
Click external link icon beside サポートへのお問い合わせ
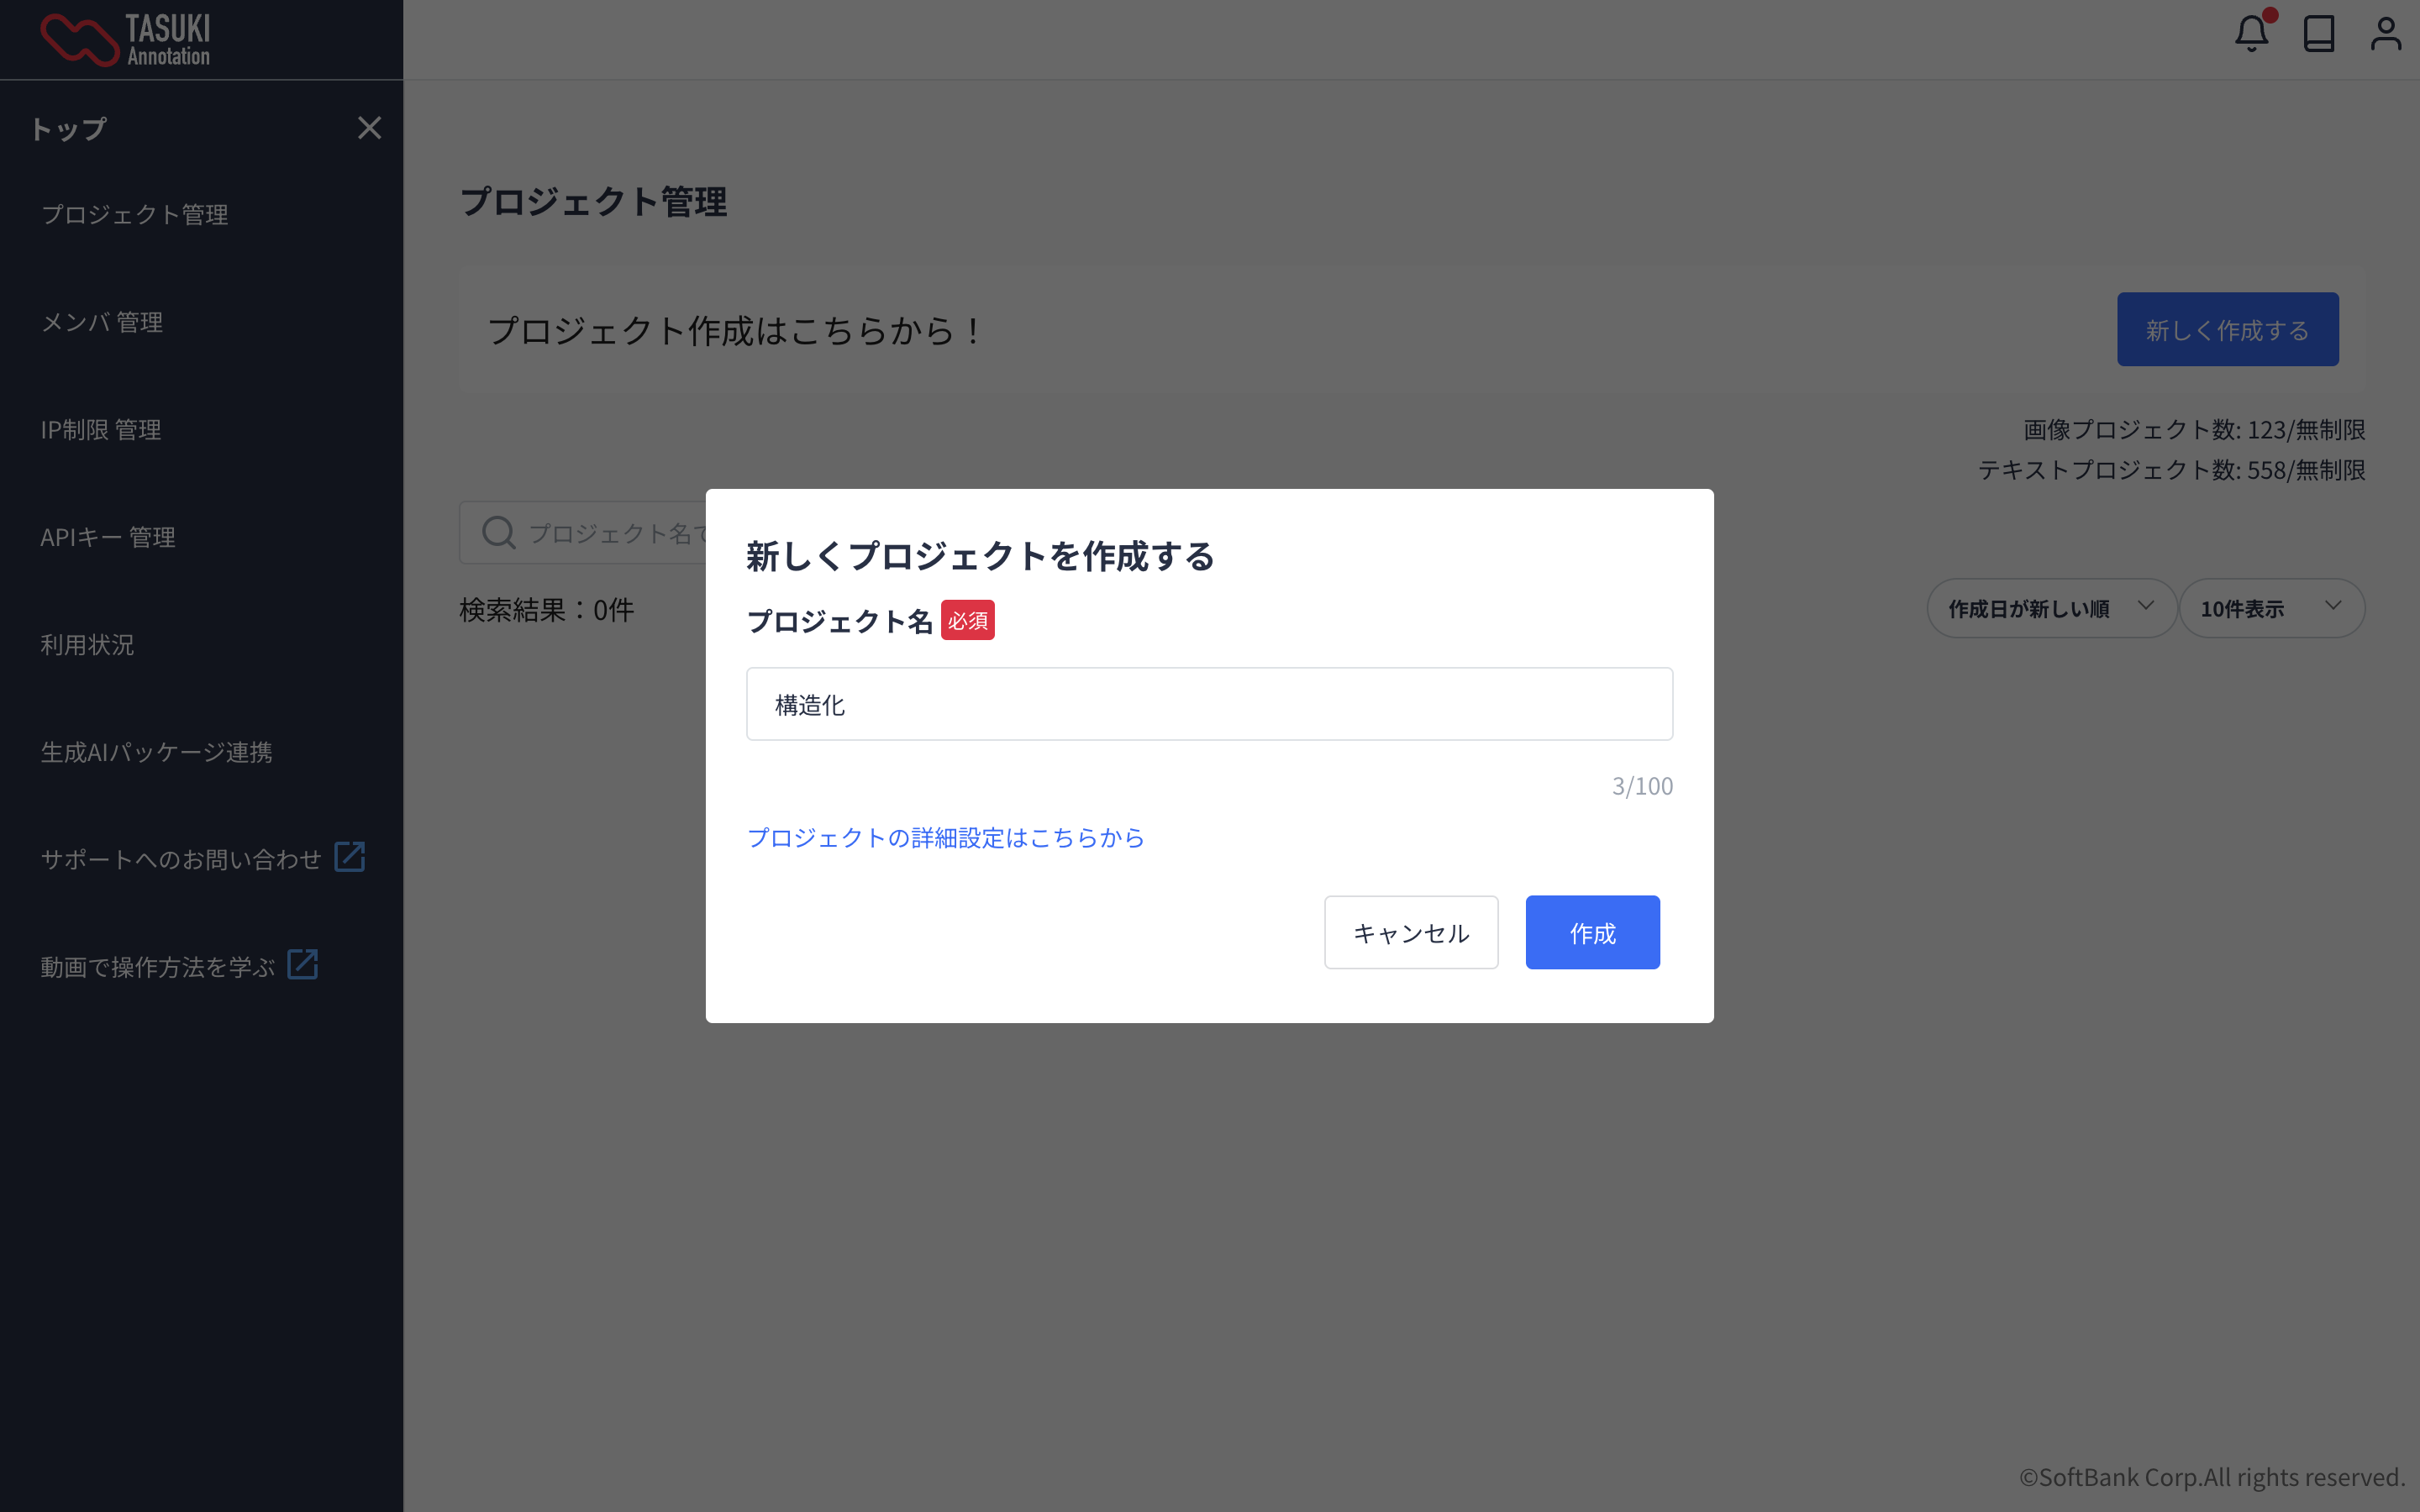[349, 857]
